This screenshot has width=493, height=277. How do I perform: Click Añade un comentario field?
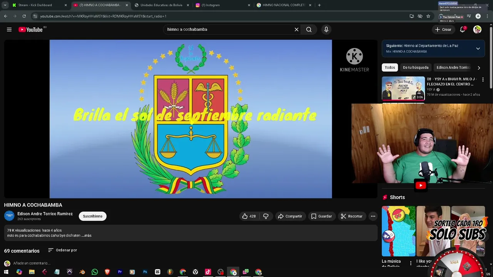pos(32,264)
